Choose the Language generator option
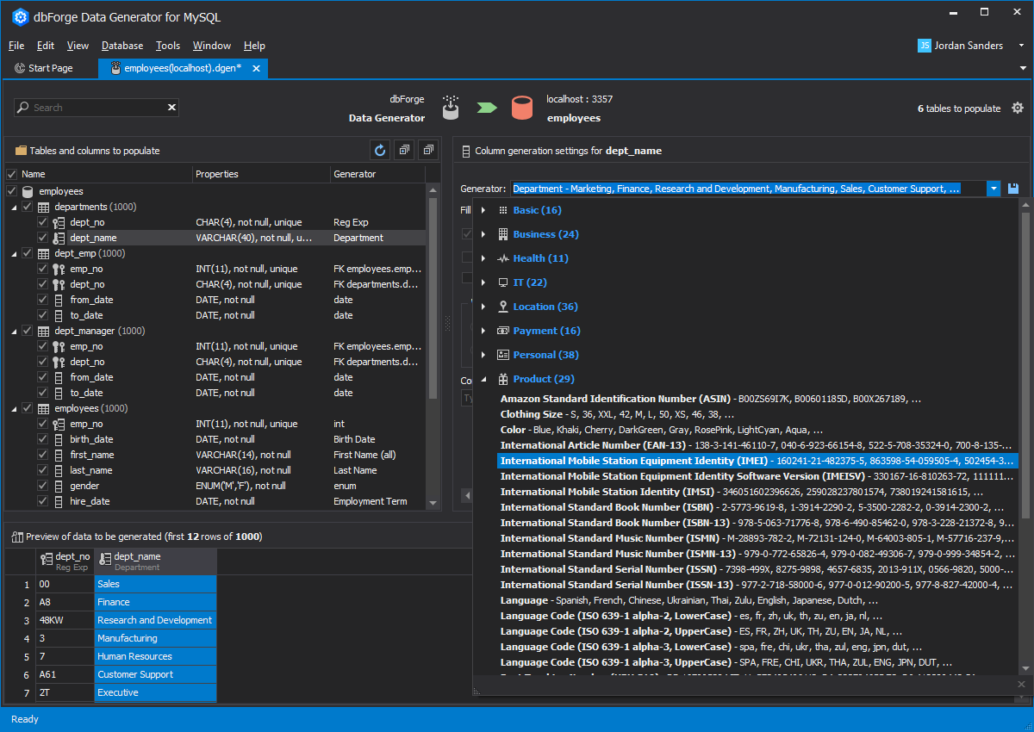The image size is (1034, 732). (689, 600)
